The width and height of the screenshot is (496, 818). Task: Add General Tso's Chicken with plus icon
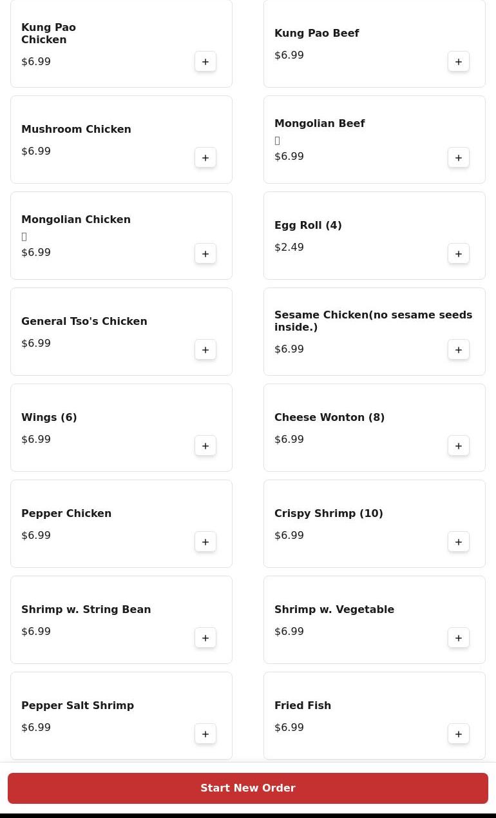pyautogui.click(x=205, y=350)
